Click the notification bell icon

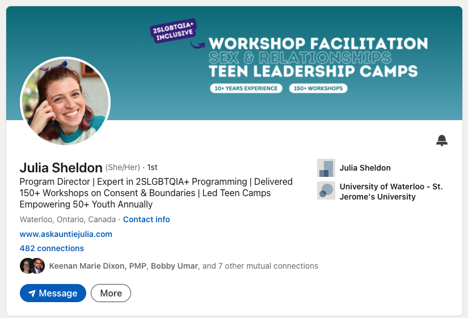tap(442, 141)
